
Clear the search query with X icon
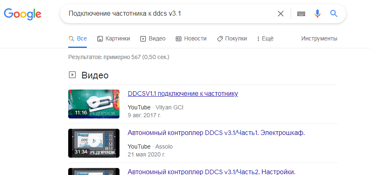tap(280, 14)
